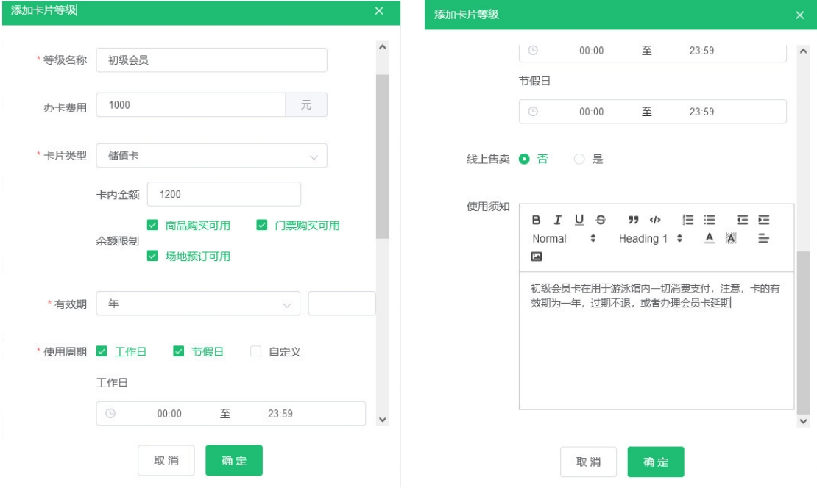Image resolution: width=817 pixels, height=491 pixels.
Task: Open the Heading 1 style dropdown
Action: 651,239
